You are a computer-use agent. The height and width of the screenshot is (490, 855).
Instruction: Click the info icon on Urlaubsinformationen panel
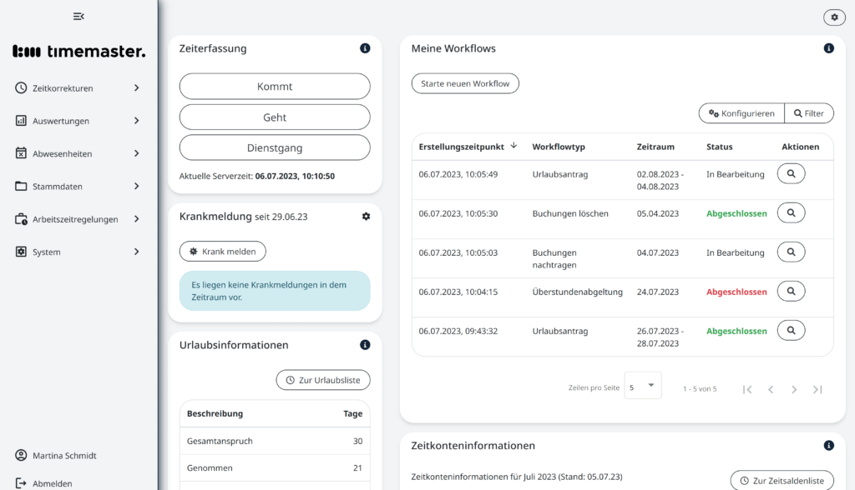pos(364,344)
